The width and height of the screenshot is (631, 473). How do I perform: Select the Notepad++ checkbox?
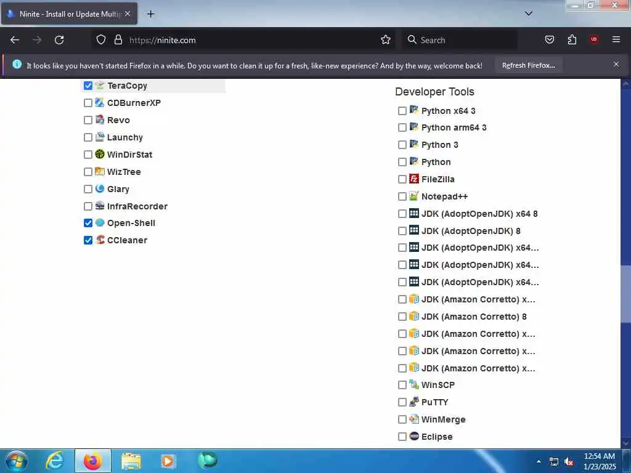(x=402, y=196)
